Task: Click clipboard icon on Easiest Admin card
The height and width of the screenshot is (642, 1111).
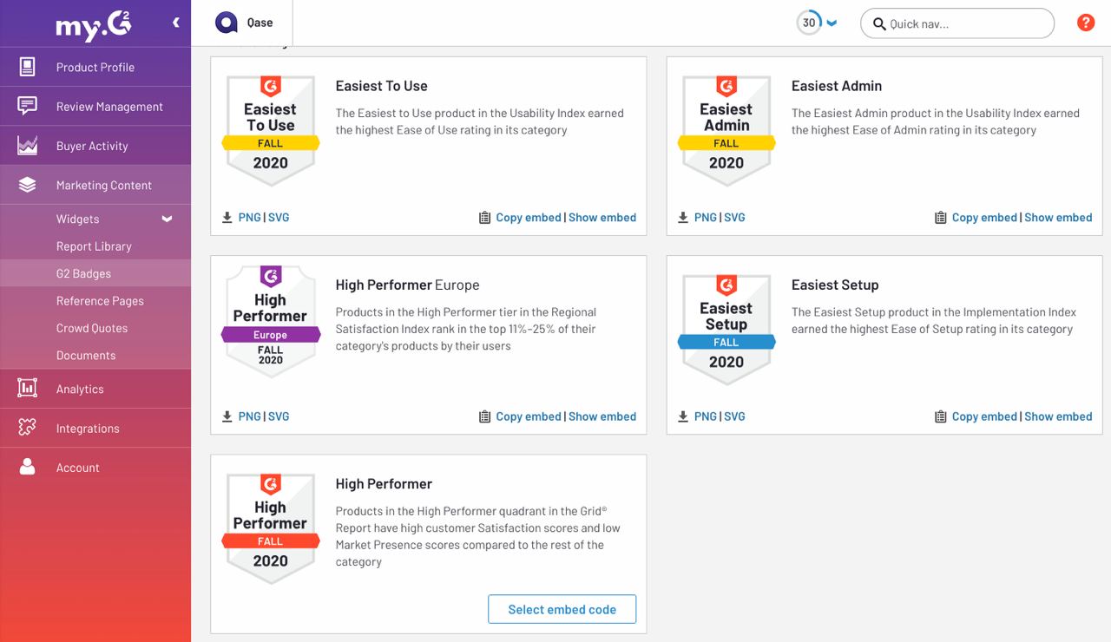Action: tap(941, 218)
